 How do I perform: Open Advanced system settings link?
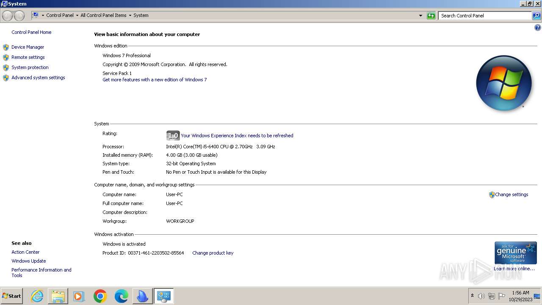pyautogui.click(x=38, y=78)
